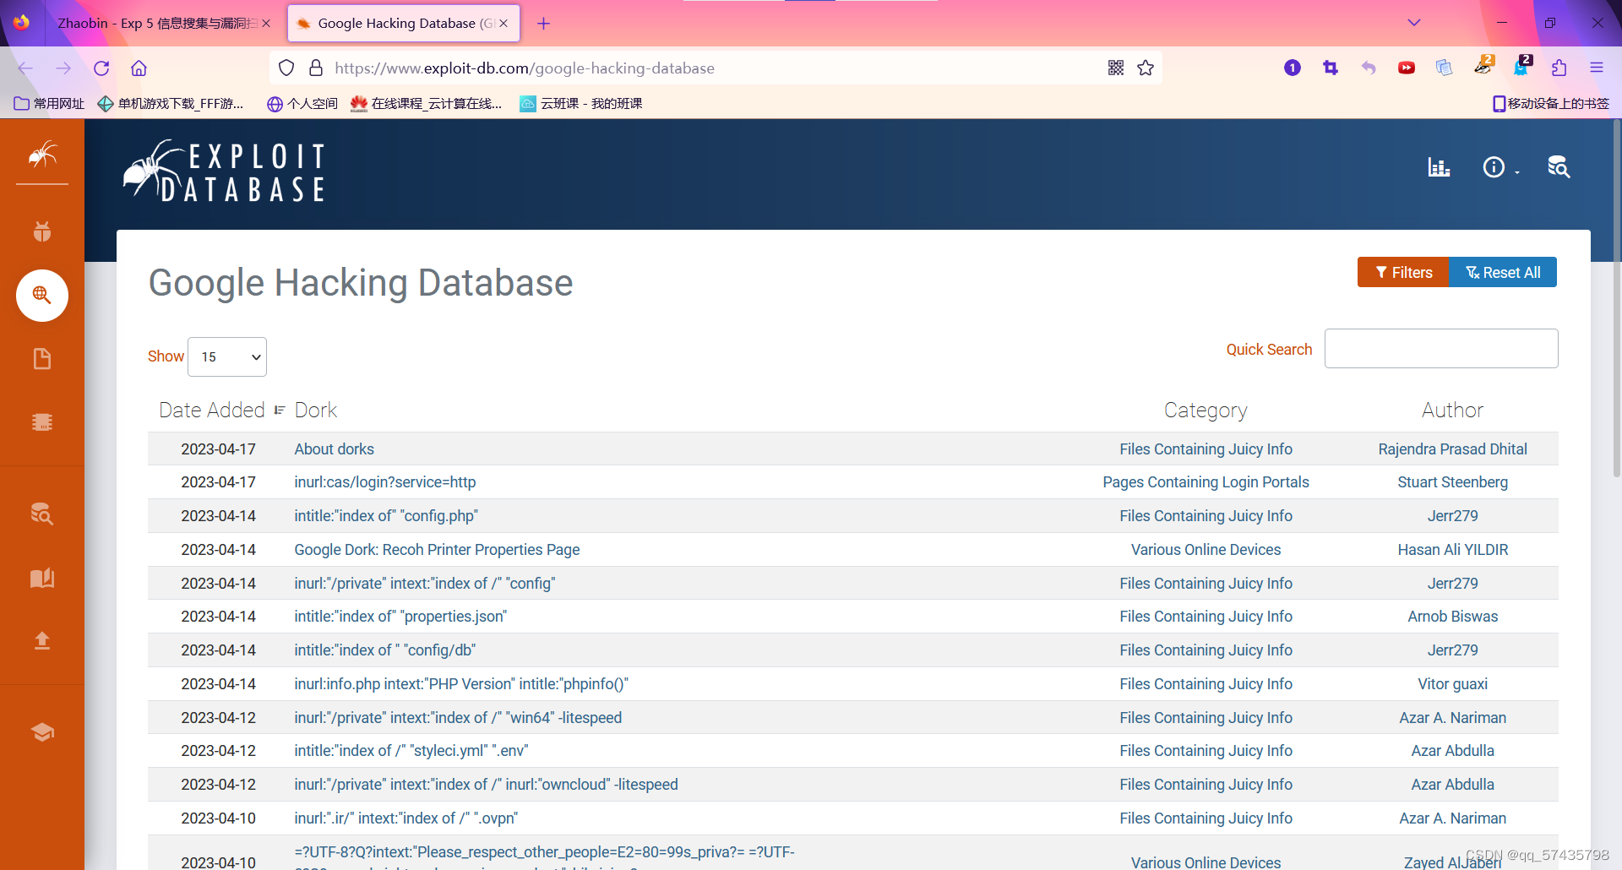Viewport: 1622px width, 870px height.
Task: Click the Category column header
Action: pos(1206,411)
